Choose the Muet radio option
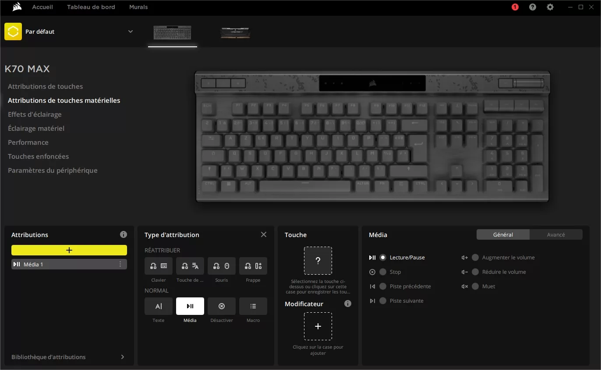 [475, 286]
